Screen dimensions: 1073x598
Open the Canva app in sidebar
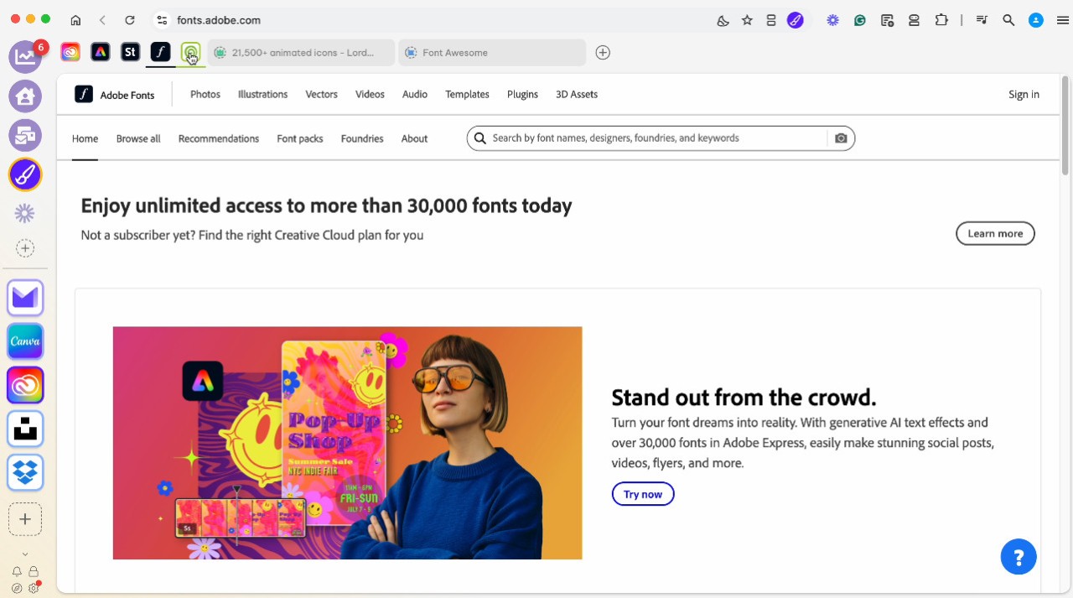click(25, 341)
